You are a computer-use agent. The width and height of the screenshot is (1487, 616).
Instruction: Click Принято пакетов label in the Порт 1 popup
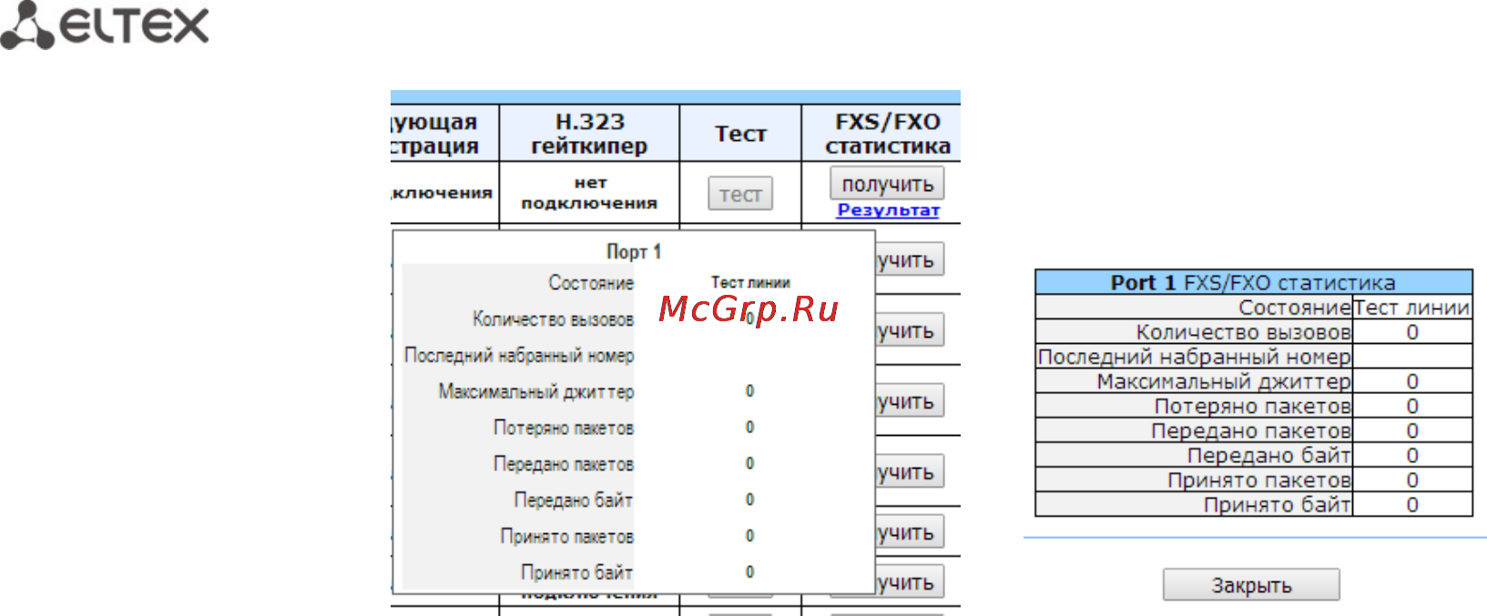point(567,536)
